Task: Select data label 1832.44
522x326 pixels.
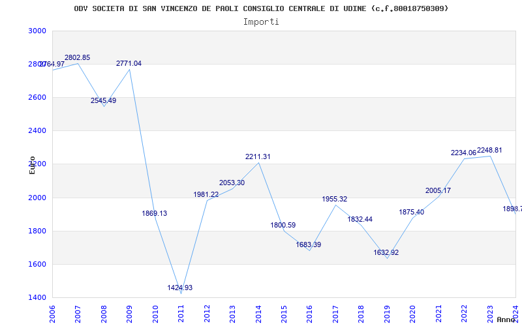Action: (360, 219)
